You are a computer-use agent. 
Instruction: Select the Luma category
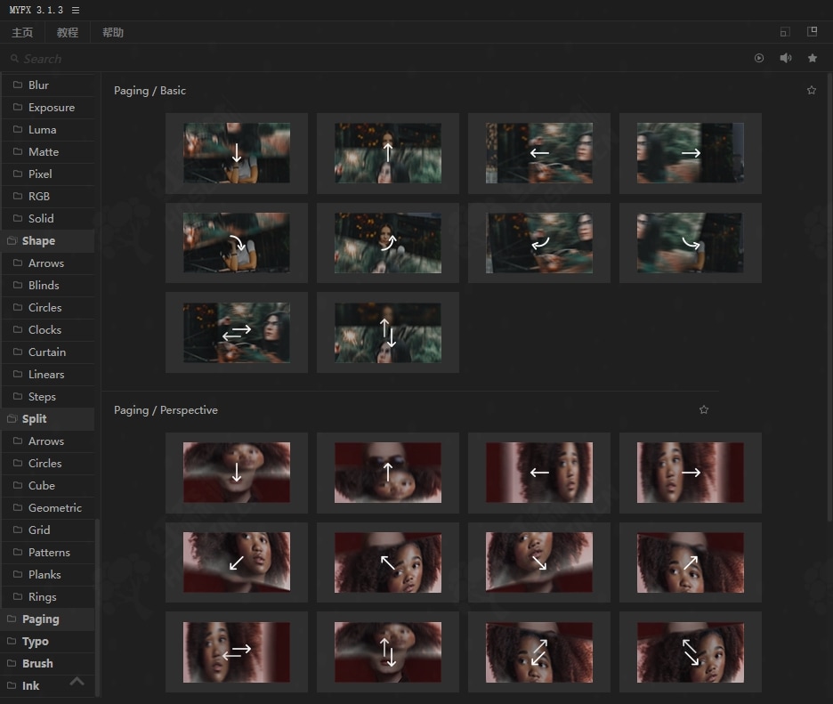click(x=48, y=130)
